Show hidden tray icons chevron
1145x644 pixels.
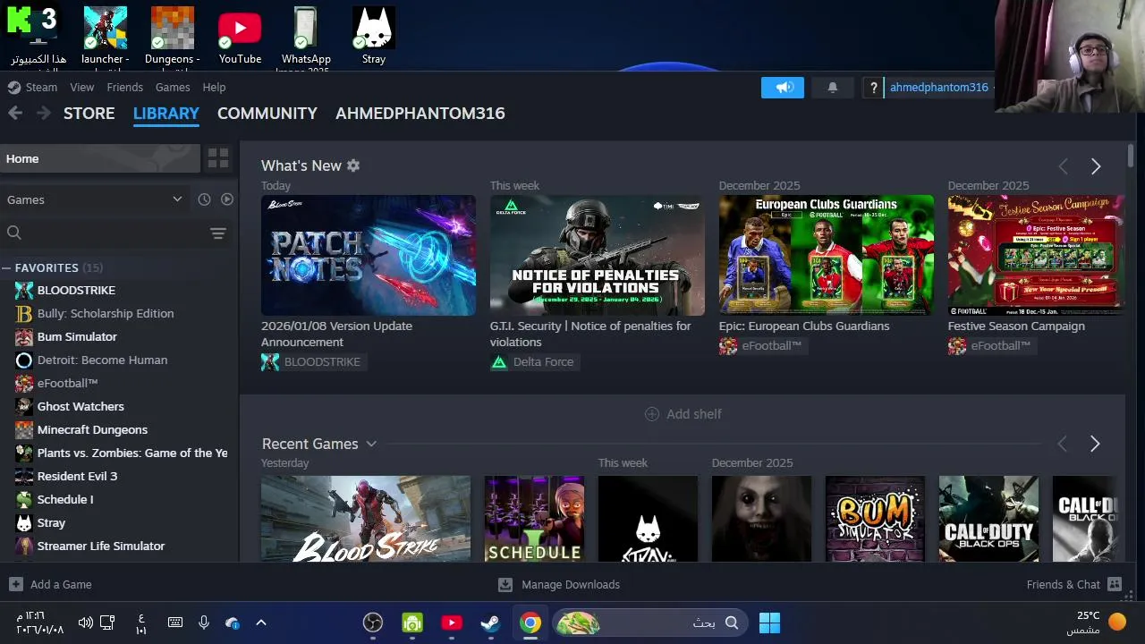click(261, 623)
